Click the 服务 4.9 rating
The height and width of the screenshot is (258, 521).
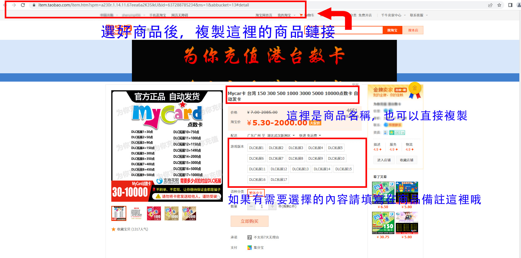tap(394, 147)
